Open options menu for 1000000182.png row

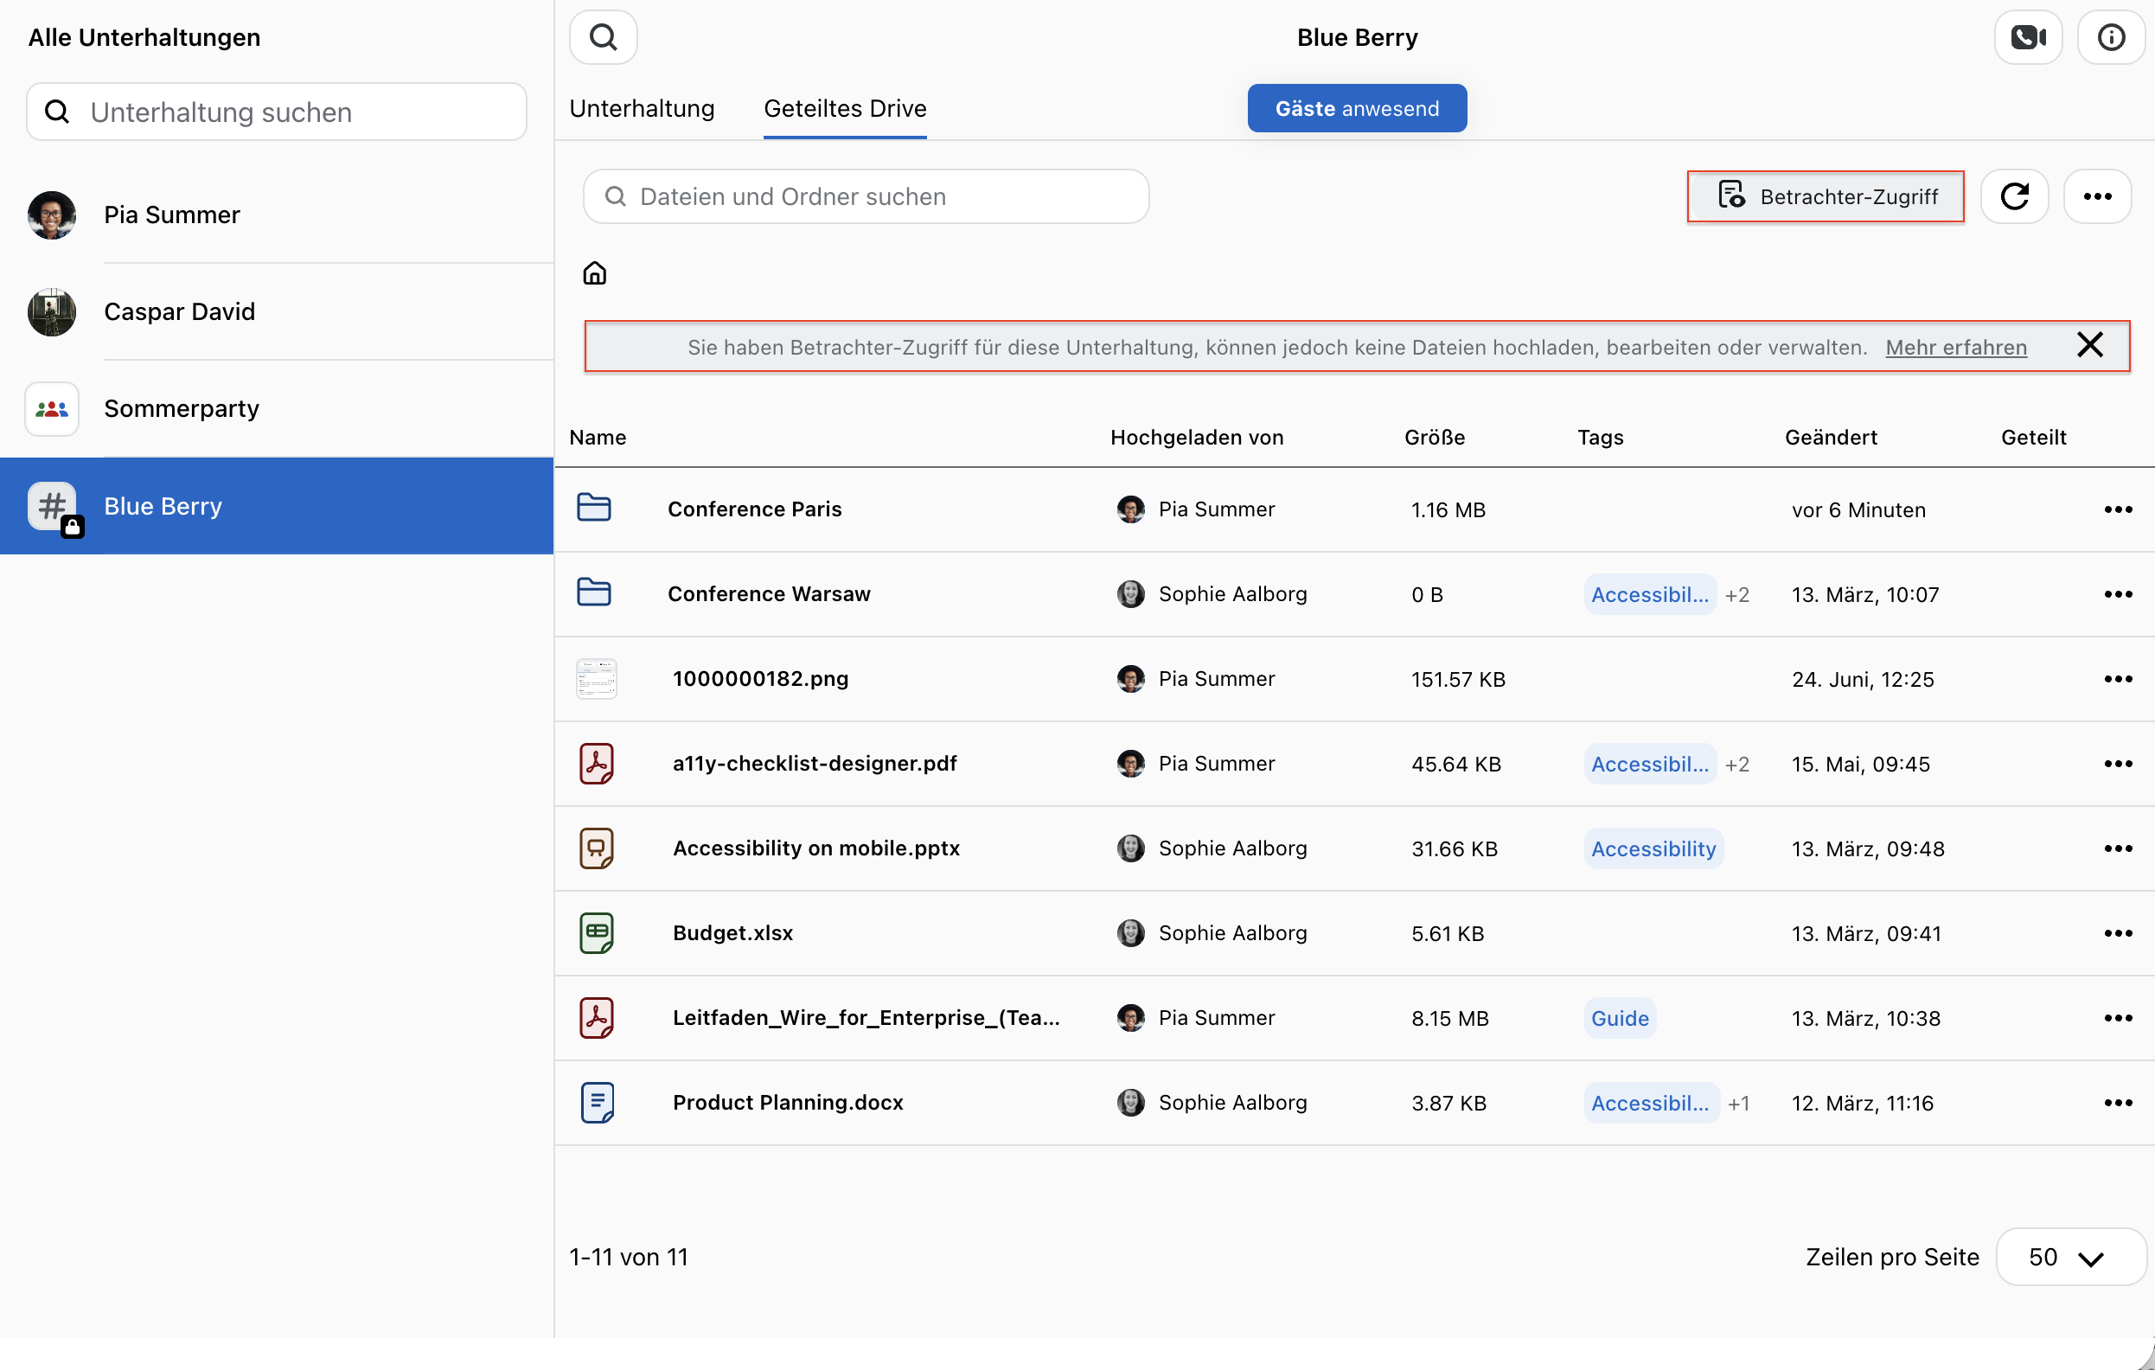click(x=2118, y=679)
